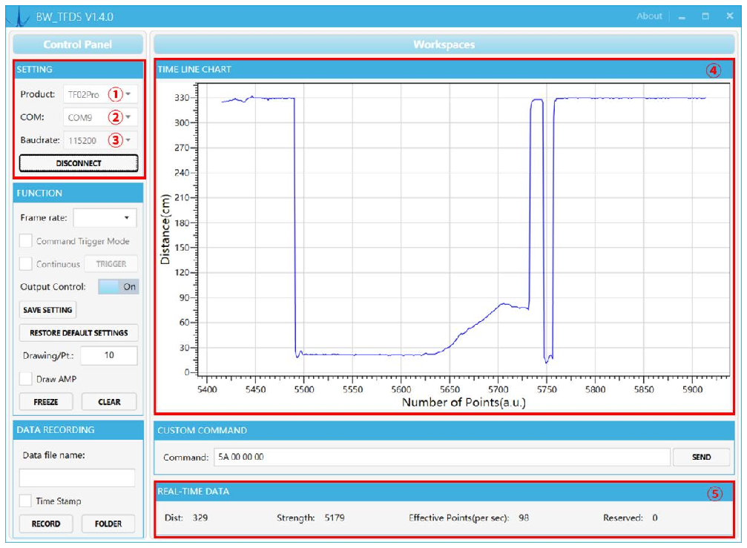Viewport: 747px width, 548px height.
Task: Click the FUNCTION section header
Action: tap(79, 194)
